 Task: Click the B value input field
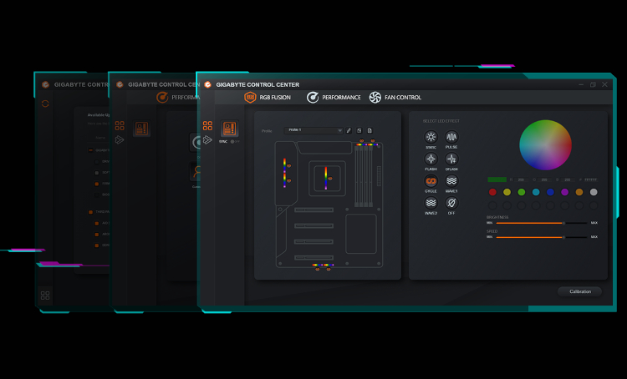(x=567, y=179)
